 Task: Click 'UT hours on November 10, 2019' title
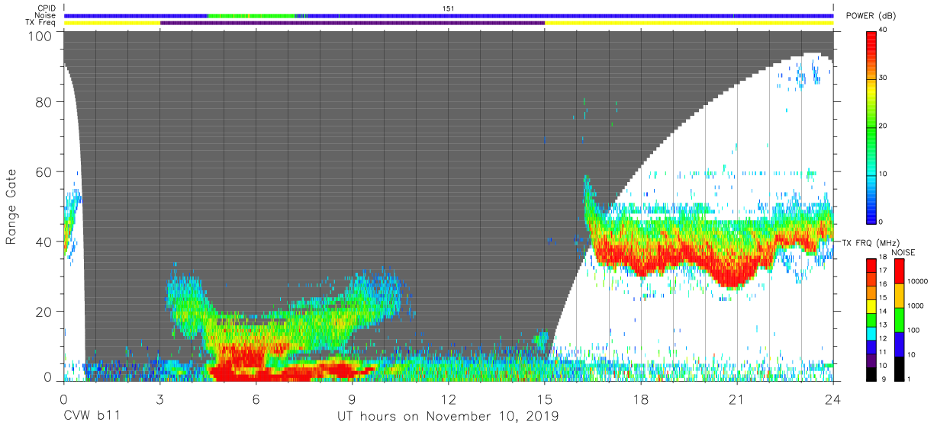coord(449,417)
